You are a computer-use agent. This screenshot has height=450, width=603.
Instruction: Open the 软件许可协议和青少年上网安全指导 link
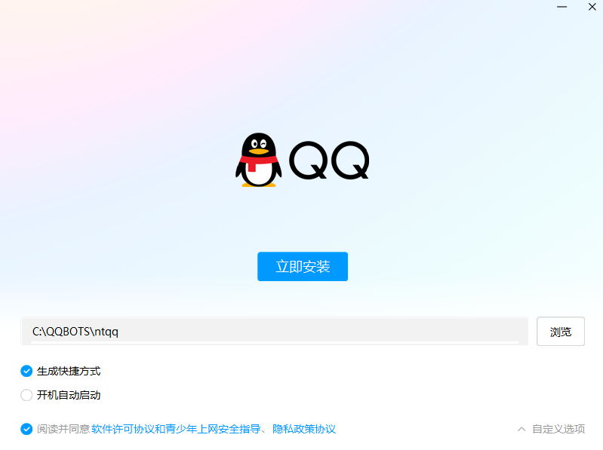176,429
